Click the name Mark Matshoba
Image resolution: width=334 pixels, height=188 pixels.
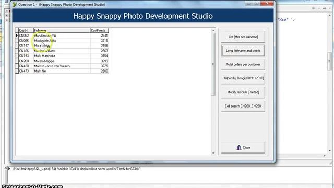45,56
